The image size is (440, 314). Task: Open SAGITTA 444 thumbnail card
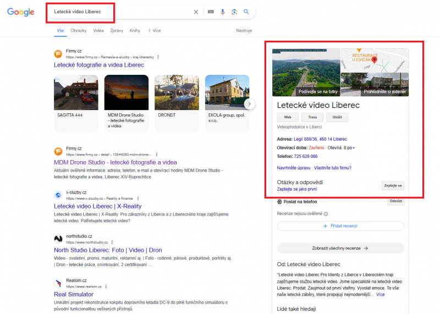coord(76,103)
